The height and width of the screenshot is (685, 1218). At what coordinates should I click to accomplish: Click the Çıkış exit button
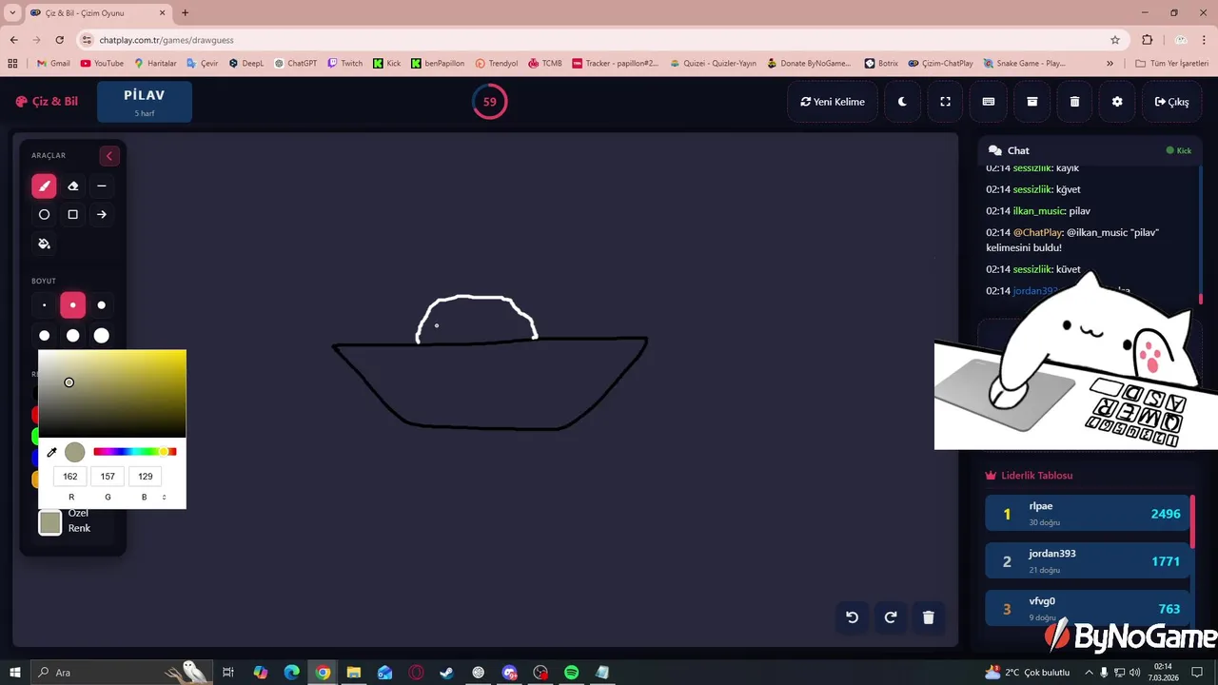pyautogui.click(x=1171, y=102)
